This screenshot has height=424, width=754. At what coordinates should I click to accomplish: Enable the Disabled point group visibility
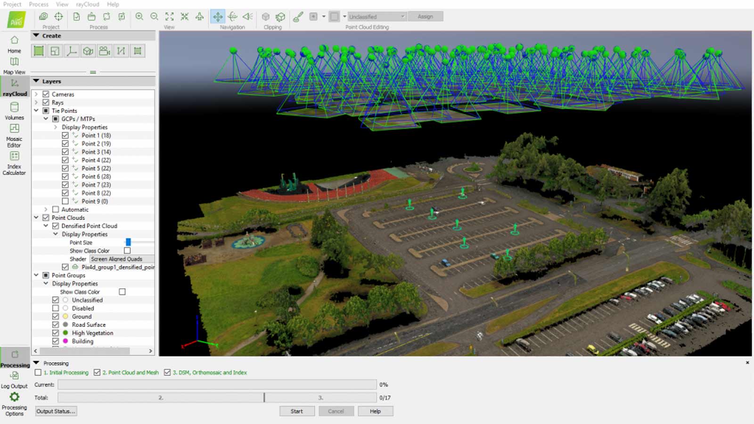(55, 308)
